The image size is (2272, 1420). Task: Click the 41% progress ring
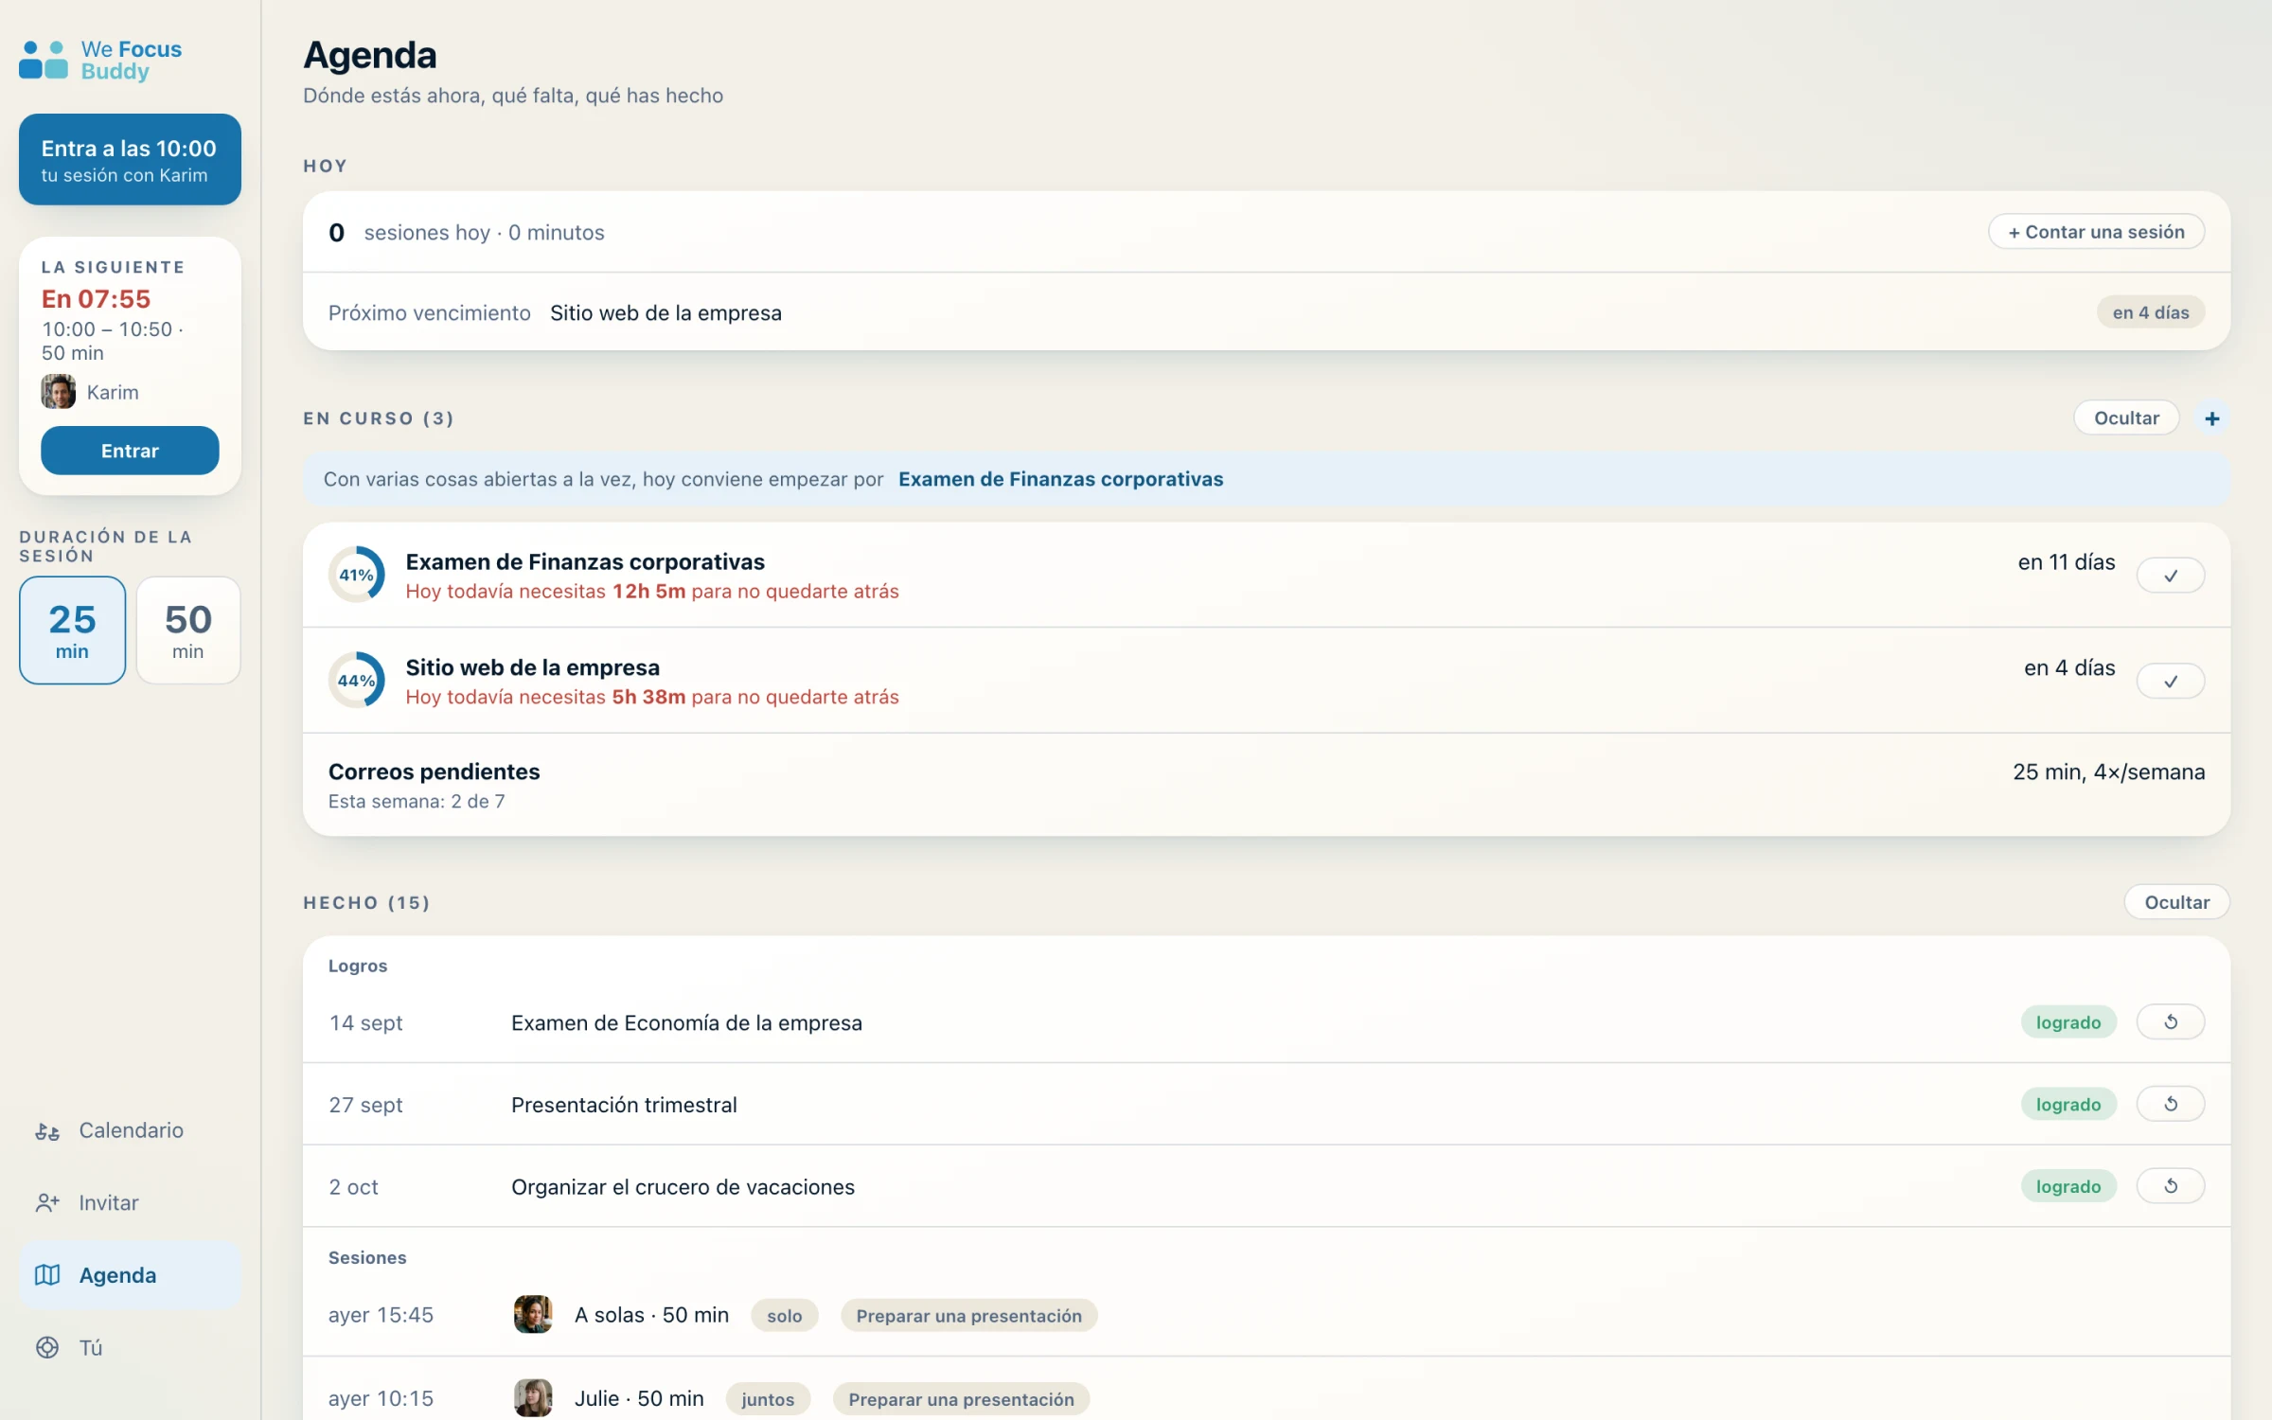(x=357, y=575)
